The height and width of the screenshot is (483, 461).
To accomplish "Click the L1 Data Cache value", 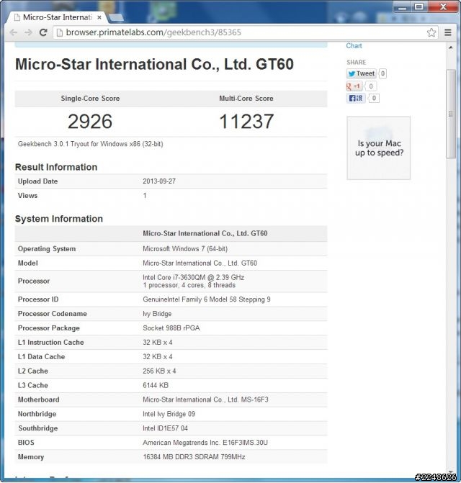I will pos(158,357).
